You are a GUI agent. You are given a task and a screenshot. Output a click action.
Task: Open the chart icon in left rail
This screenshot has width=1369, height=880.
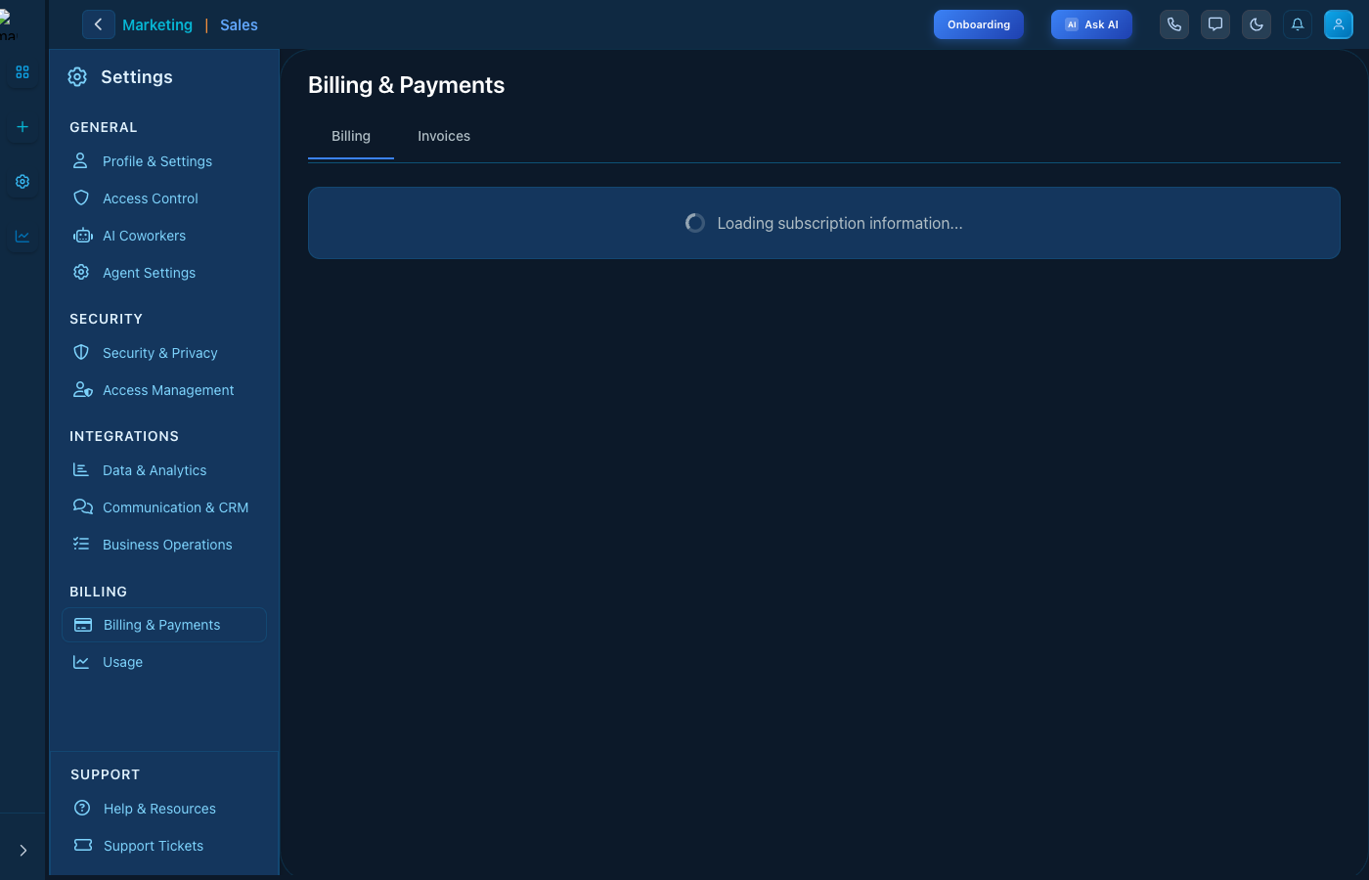coord(22,237)
